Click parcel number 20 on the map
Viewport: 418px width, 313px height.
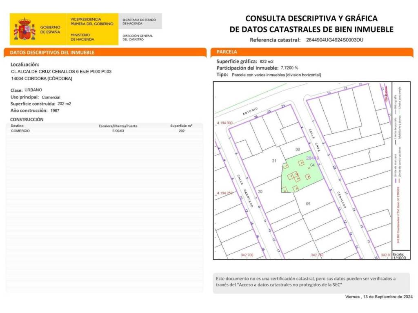click(x=260, y=192)
